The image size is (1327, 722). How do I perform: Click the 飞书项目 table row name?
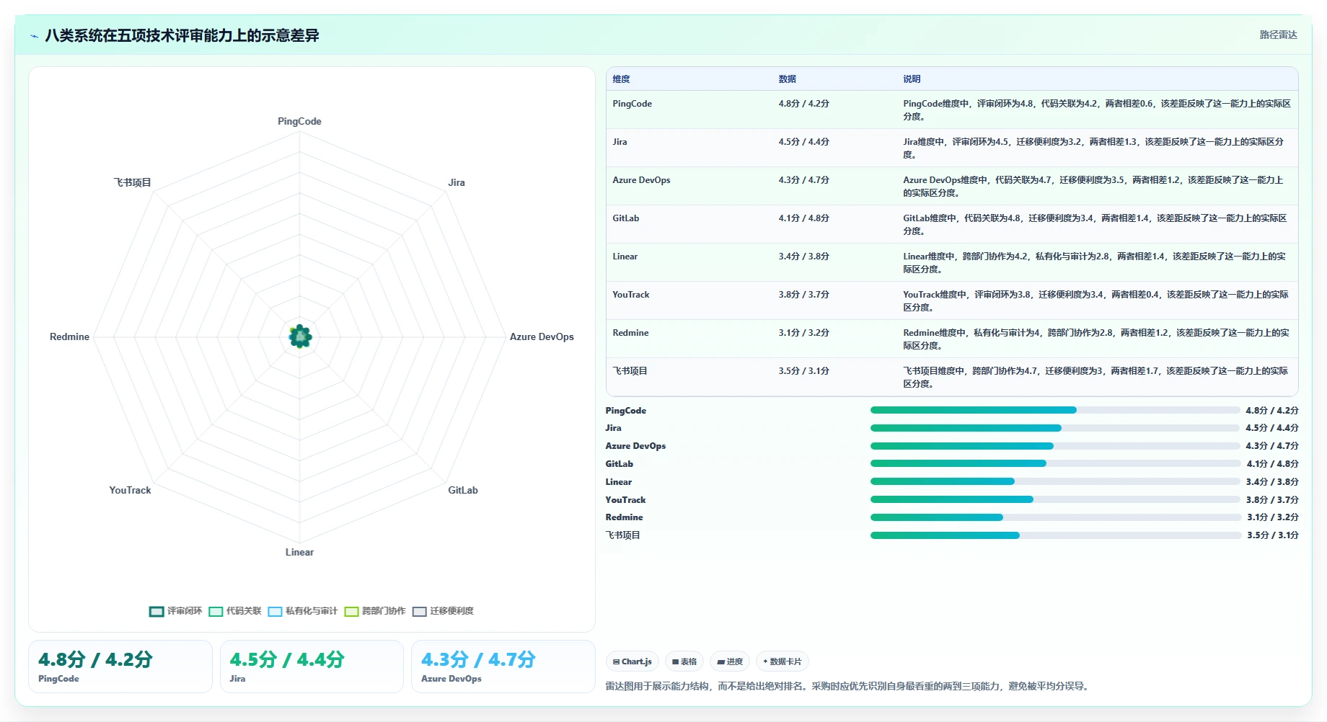(x=630, y=371)
